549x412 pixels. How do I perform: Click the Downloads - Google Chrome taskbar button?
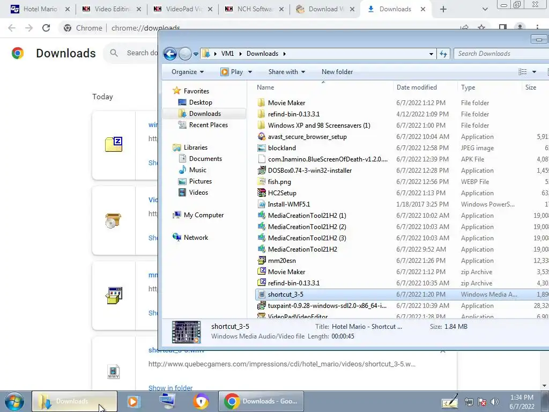coord(261,401)
